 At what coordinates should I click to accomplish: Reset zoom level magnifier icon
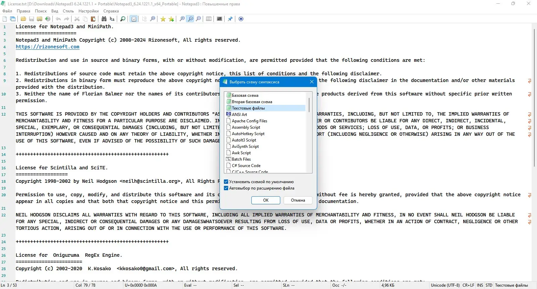coord(190,19)
